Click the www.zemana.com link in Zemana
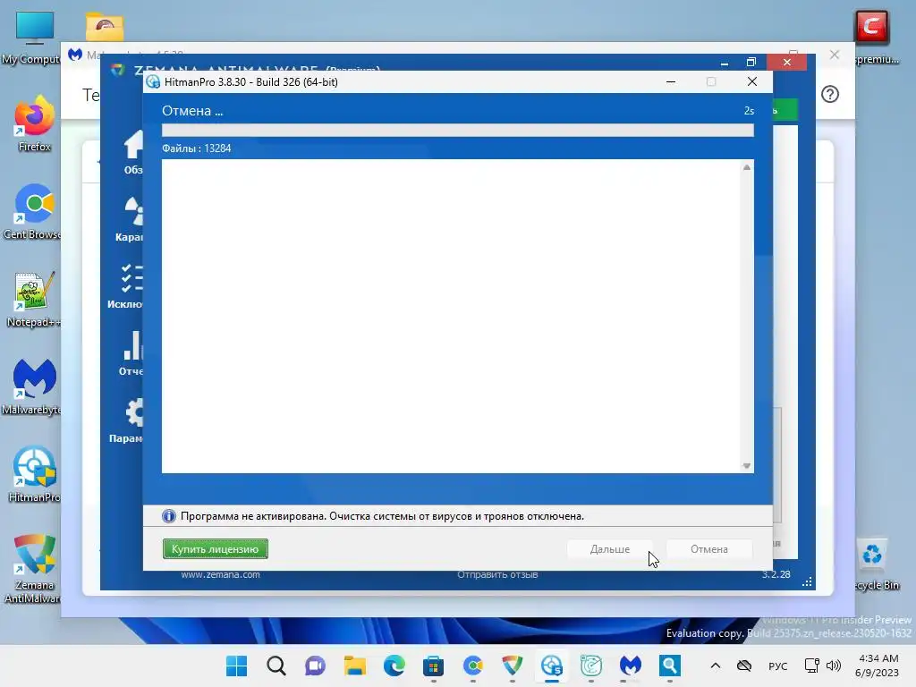916x687 pixels. pos(220,575)
